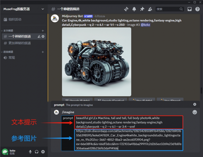Click the Midjourney icon beside /imagine

click(x=56, y=112)
